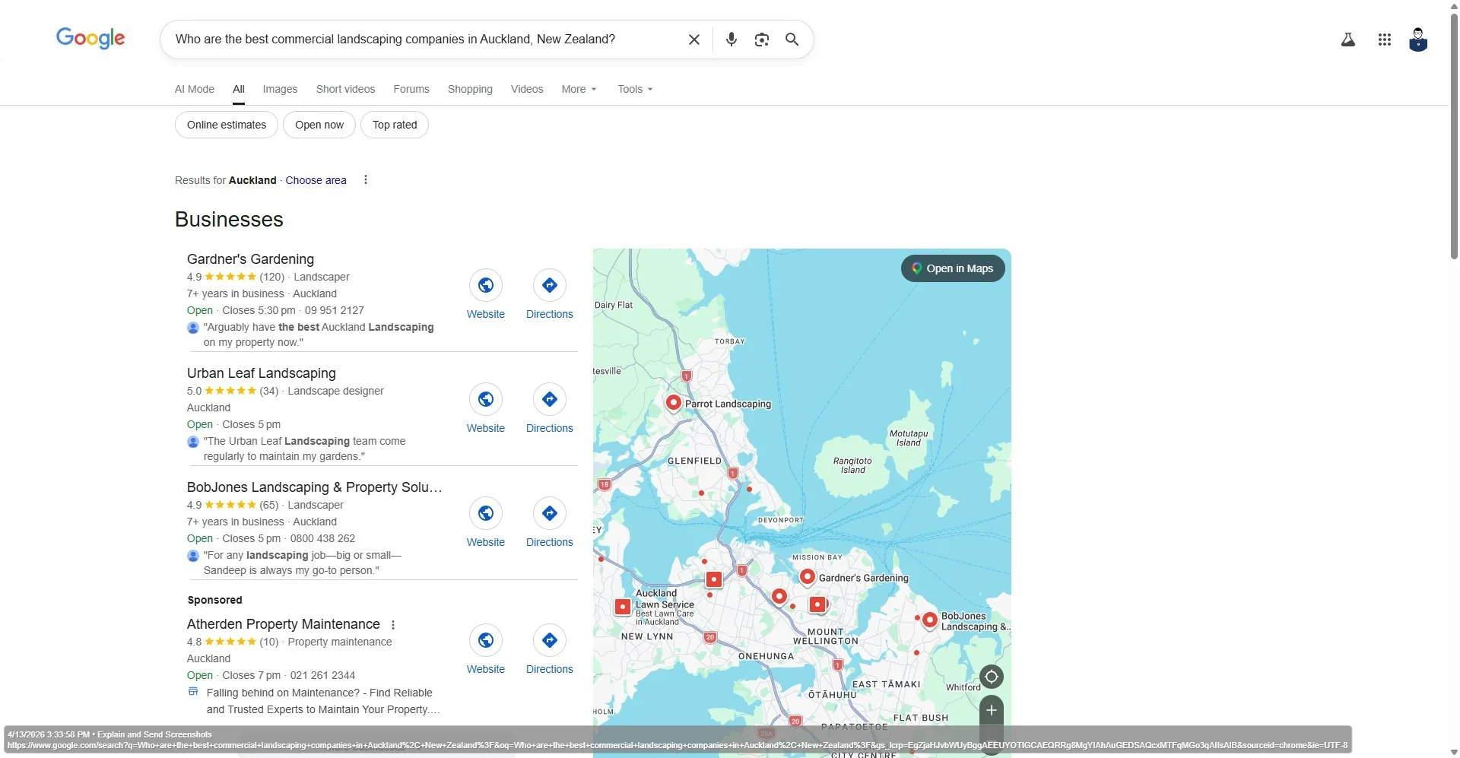
Task: Click Gardner's Gardening phone number 09 951 2127
Action: pos(335,310)
